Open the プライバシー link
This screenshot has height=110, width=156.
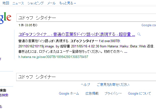pyautogui.click(x=113, y=94)
